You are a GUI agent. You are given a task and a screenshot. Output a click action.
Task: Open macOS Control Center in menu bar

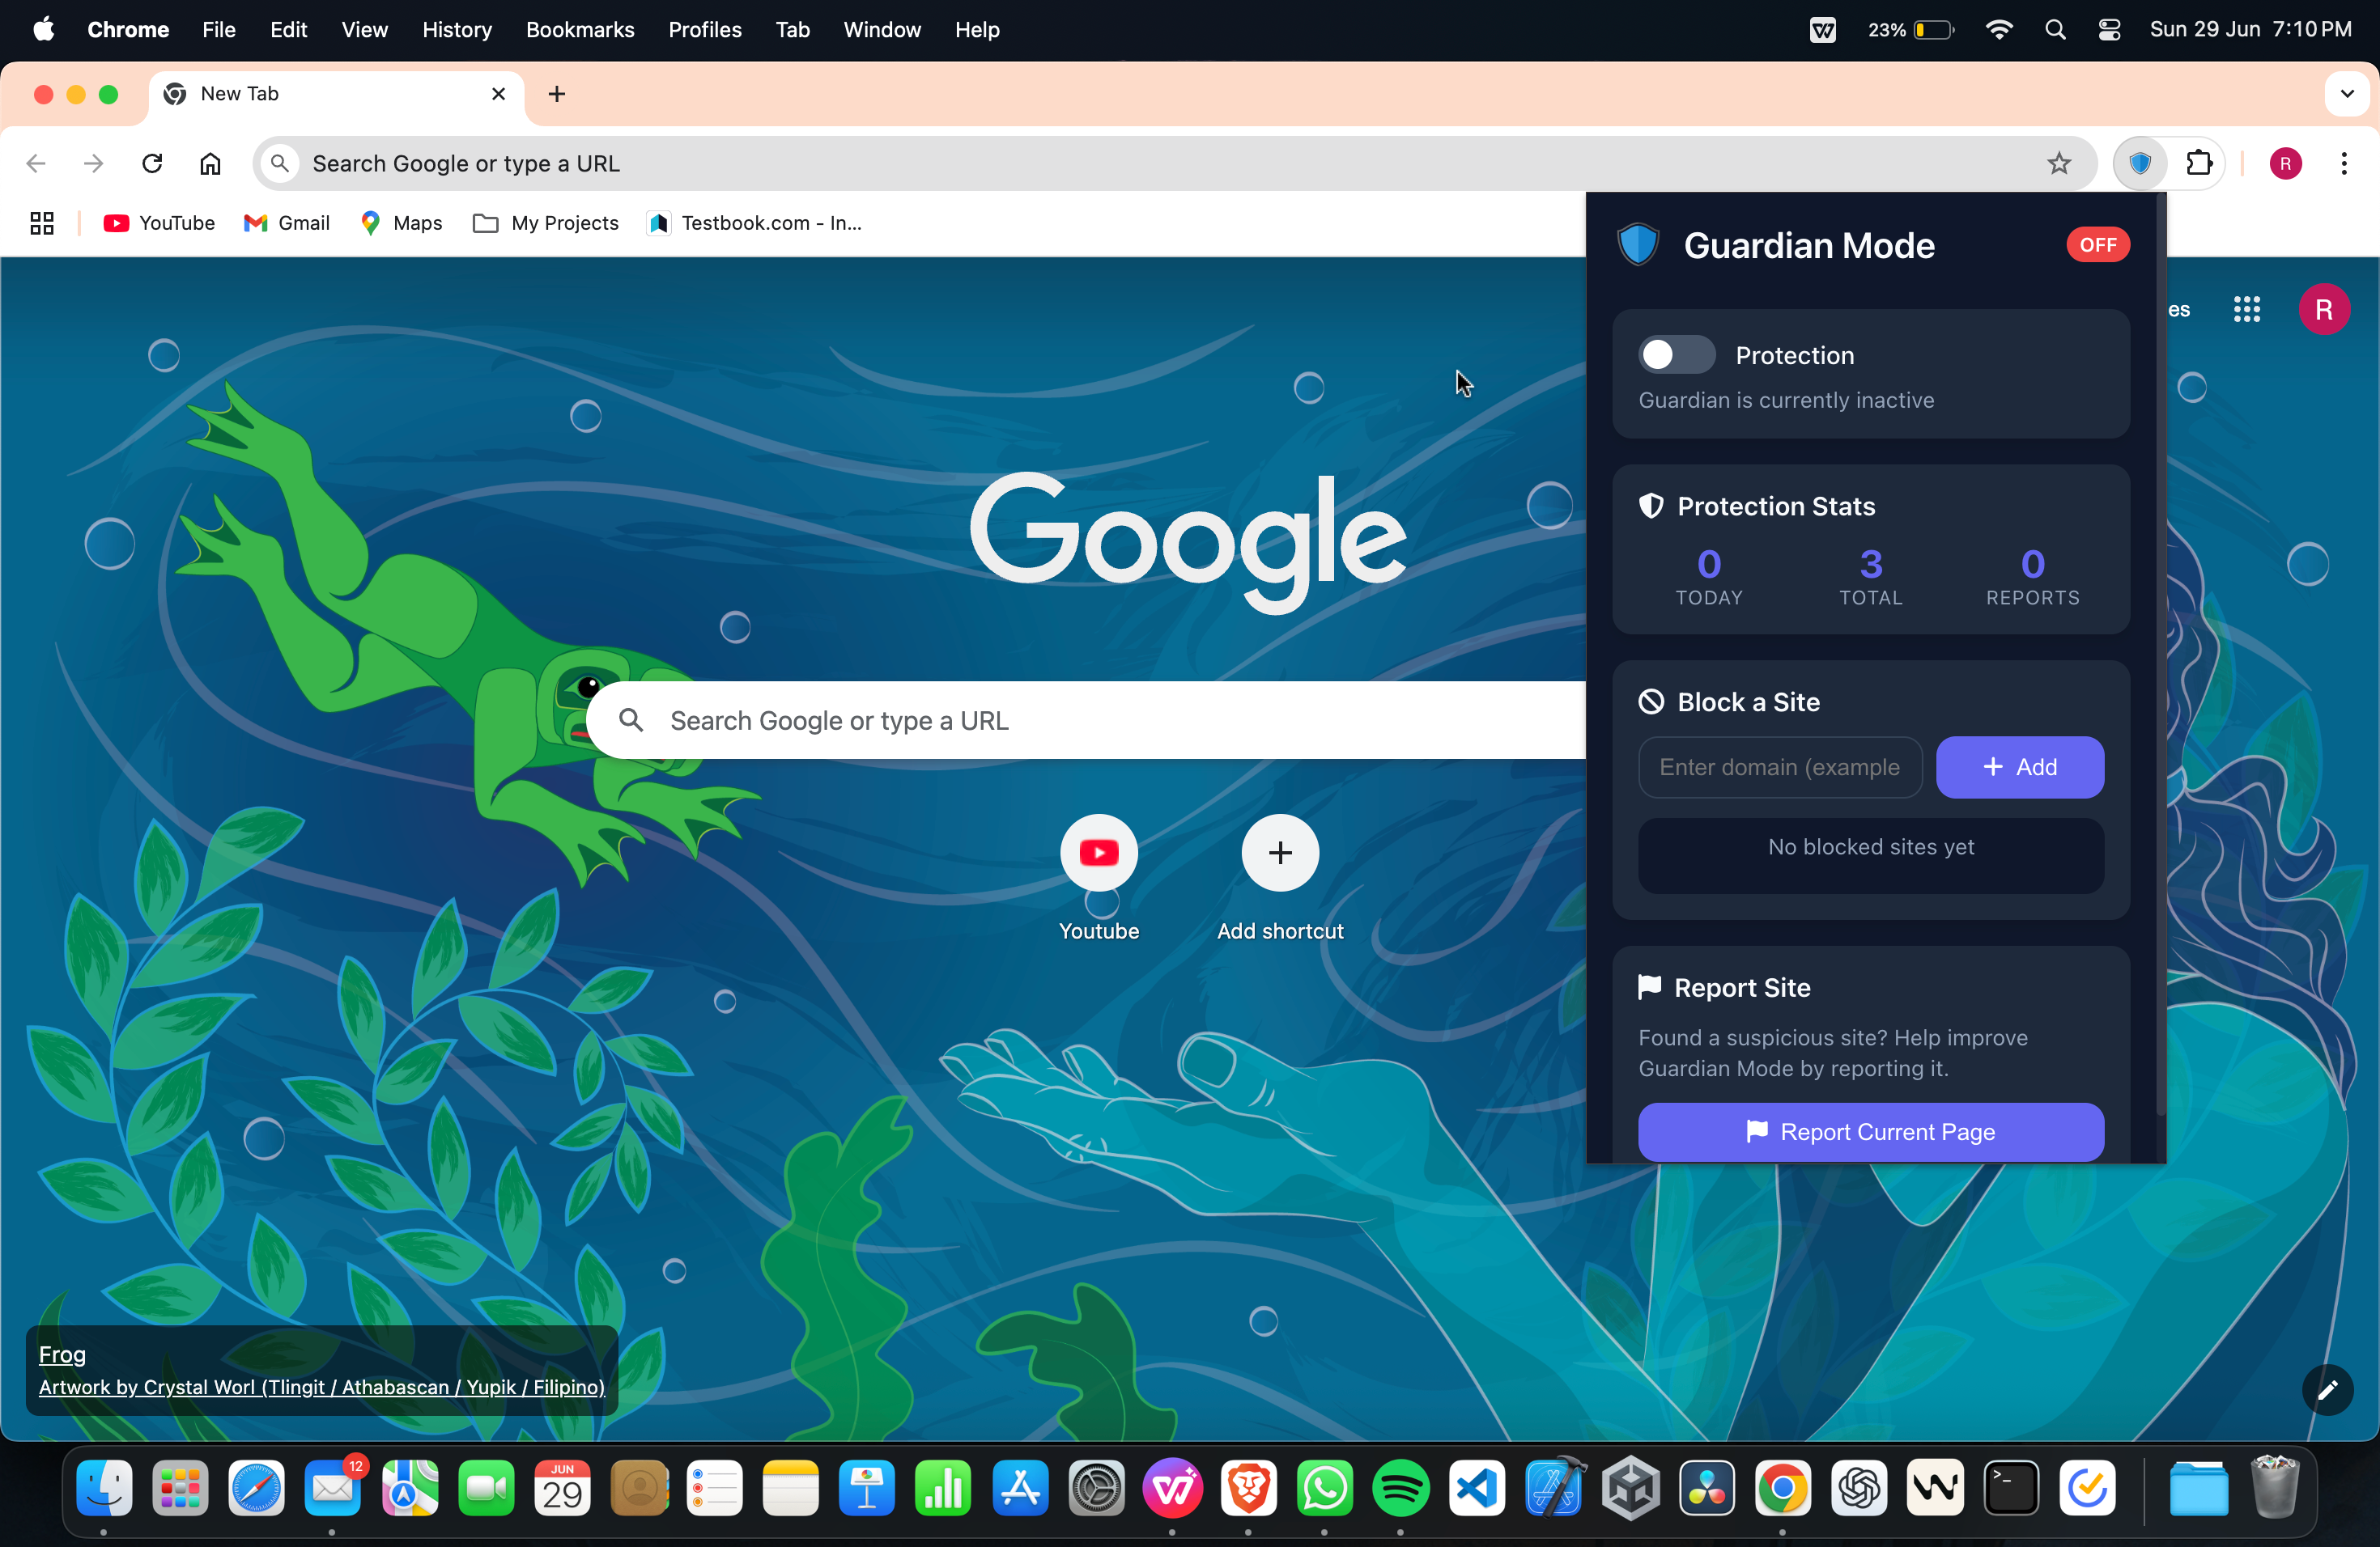coord(2109,30)
